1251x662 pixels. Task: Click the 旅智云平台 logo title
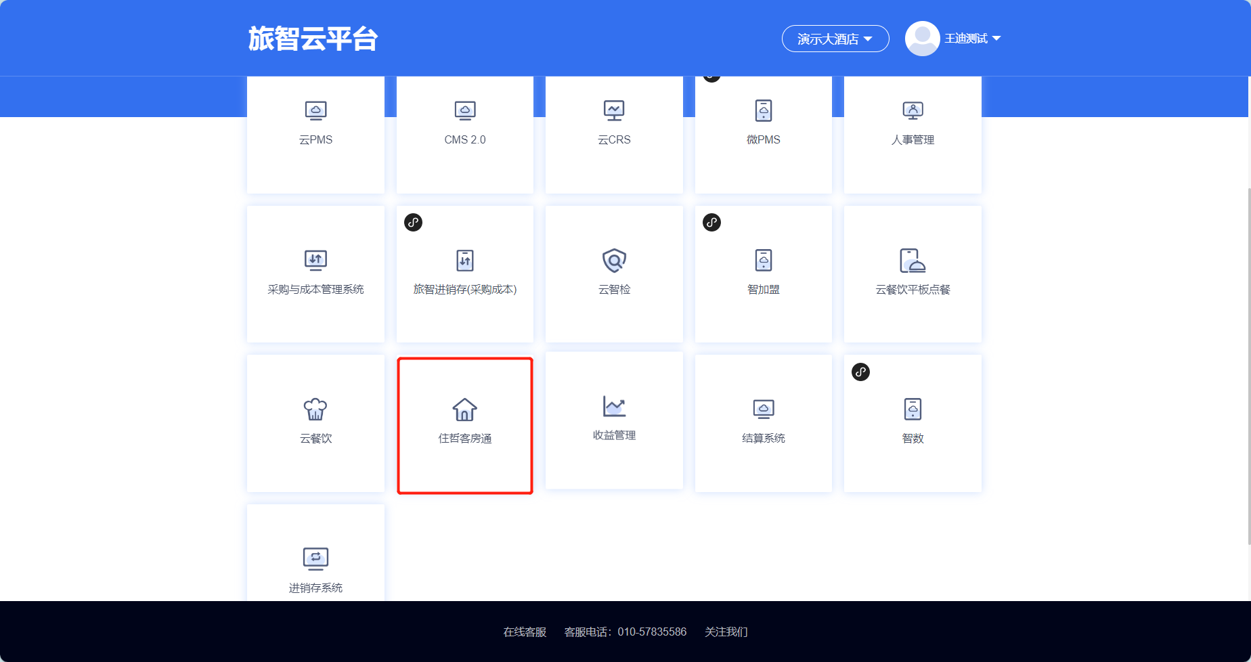point(313,39)
